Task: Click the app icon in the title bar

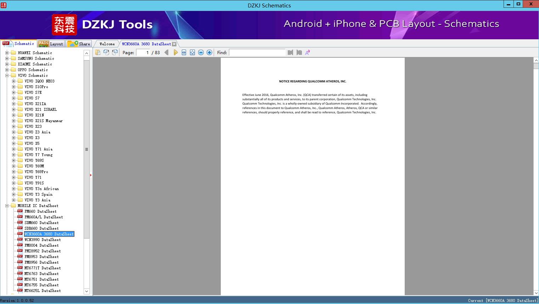Action: pos(4,5)
